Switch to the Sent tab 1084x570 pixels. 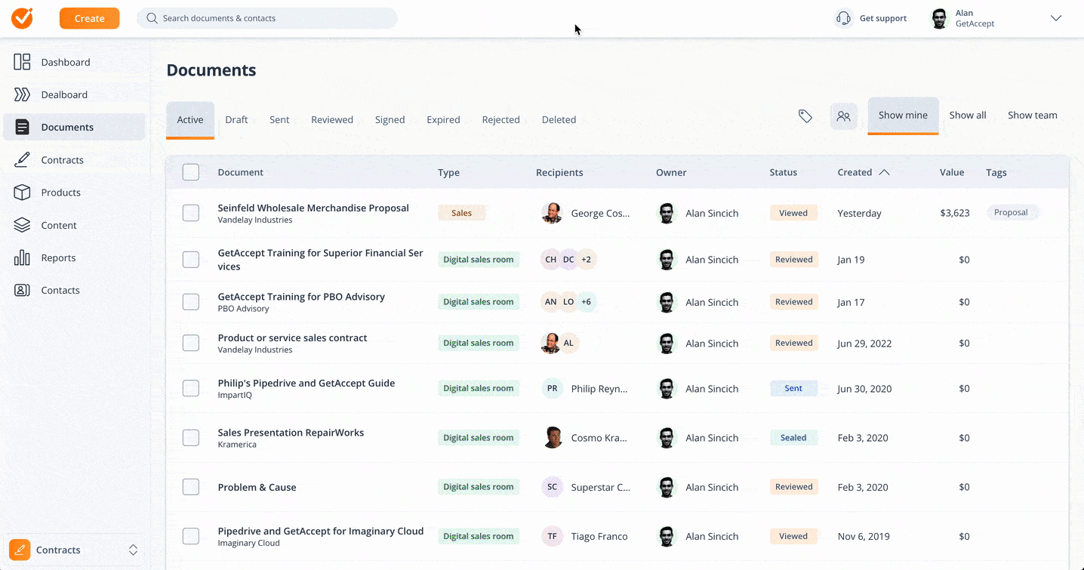pos(279,119)
